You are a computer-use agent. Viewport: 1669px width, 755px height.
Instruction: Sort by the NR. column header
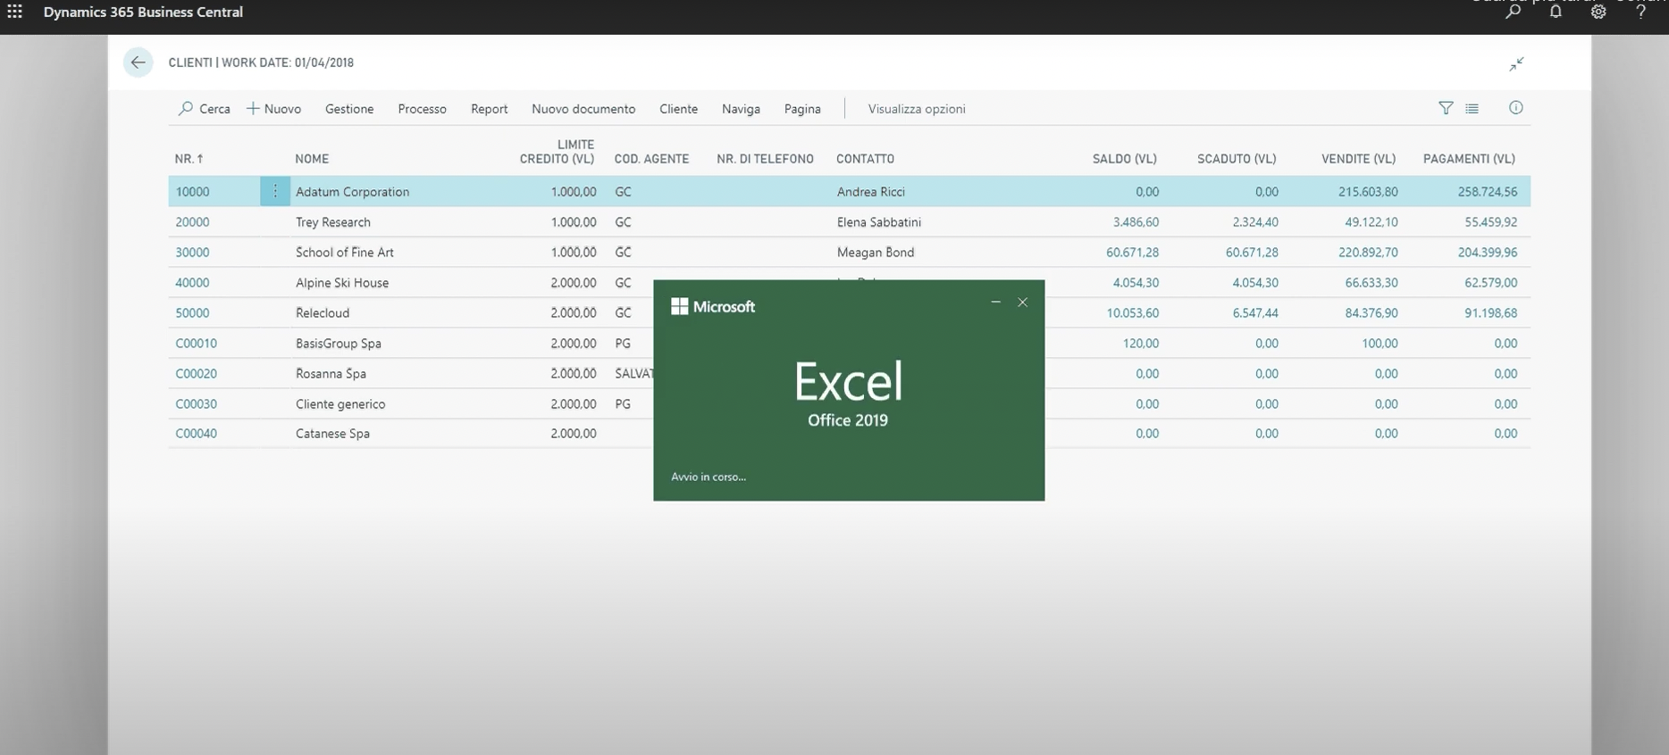189,159
